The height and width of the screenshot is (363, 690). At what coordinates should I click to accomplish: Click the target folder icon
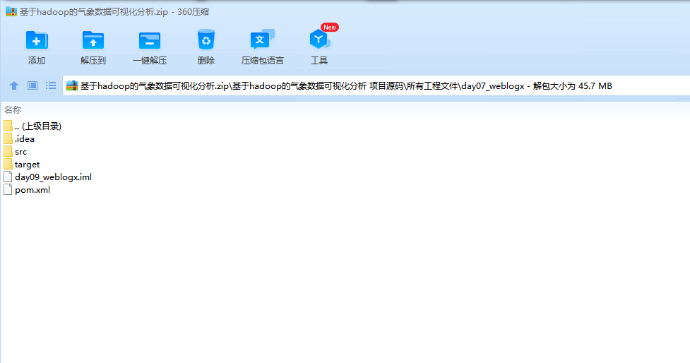point(8,165)
